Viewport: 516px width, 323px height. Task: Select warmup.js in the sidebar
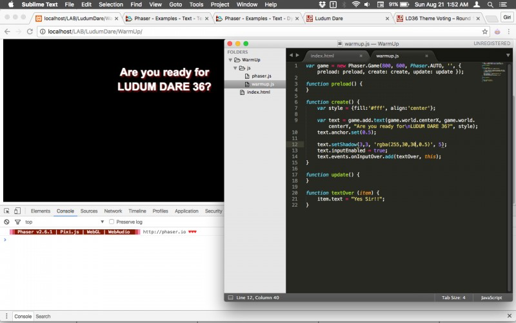(255, 84)
